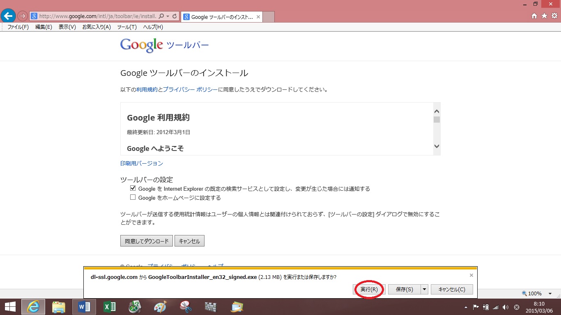
Task: Open Paint from the taskbar
Action: 161,306
